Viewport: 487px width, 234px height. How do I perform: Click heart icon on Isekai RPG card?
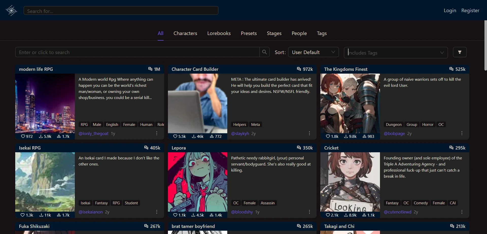tap(23, 215)
